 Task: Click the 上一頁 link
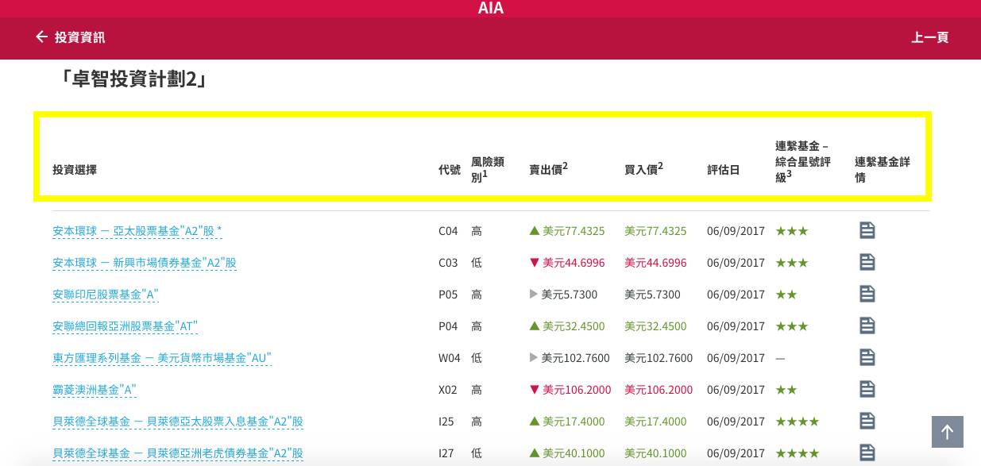coord(929,37)
